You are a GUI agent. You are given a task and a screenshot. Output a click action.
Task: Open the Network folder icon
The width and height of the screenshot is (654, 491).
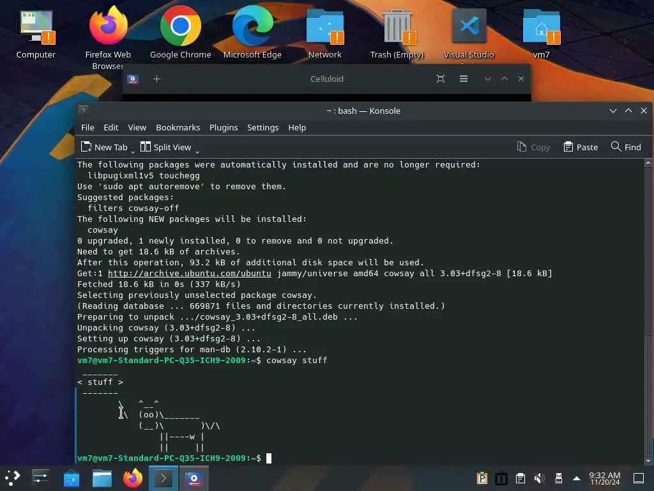325,33
